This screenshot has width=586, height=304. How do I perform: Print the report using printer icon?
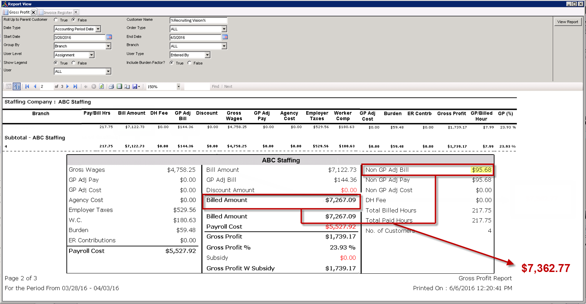(111, 86)
